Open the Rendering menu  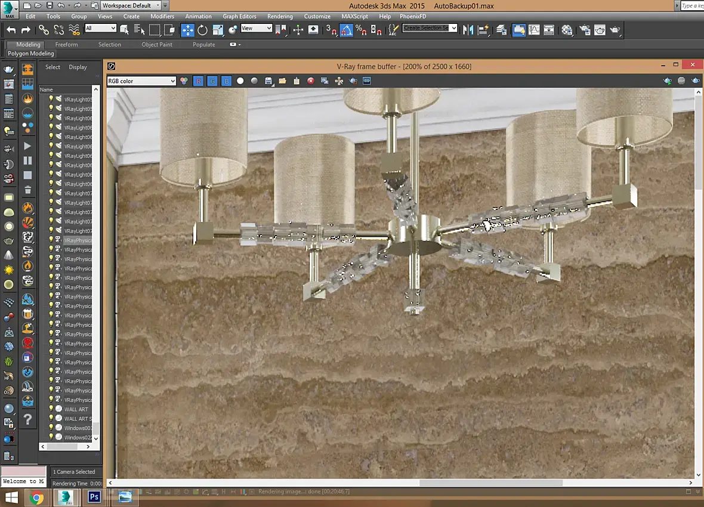(x=280, y=16)
